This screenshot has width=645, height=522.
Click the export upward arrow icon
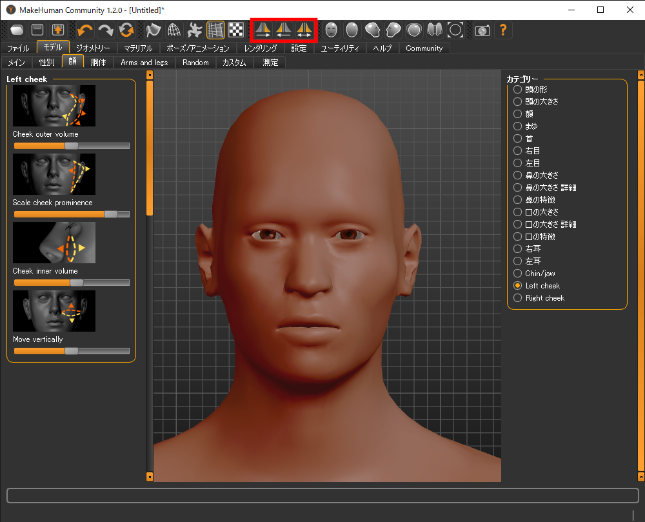coord(58,30)
